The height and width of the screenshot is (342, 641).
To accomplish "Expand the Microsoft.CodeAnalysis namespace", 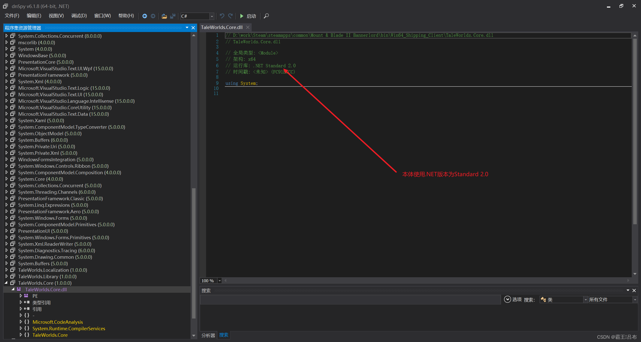I will [21, 322].
